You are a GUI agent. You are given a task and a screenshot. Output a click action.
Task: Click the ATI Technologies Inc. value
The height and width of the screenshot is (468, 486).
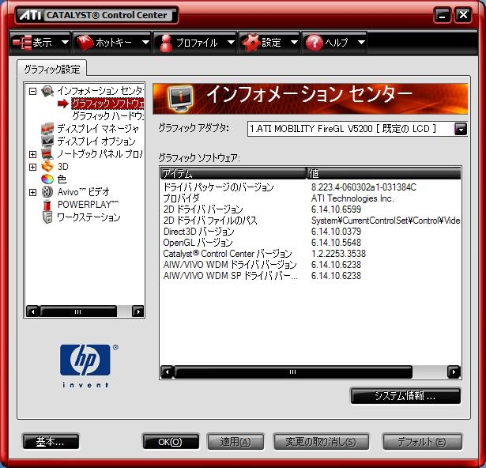[352, 198]
